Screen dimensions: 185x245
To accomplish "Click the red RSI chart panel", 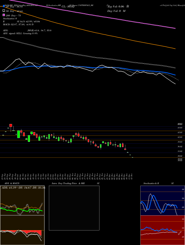I will point(162,230).
